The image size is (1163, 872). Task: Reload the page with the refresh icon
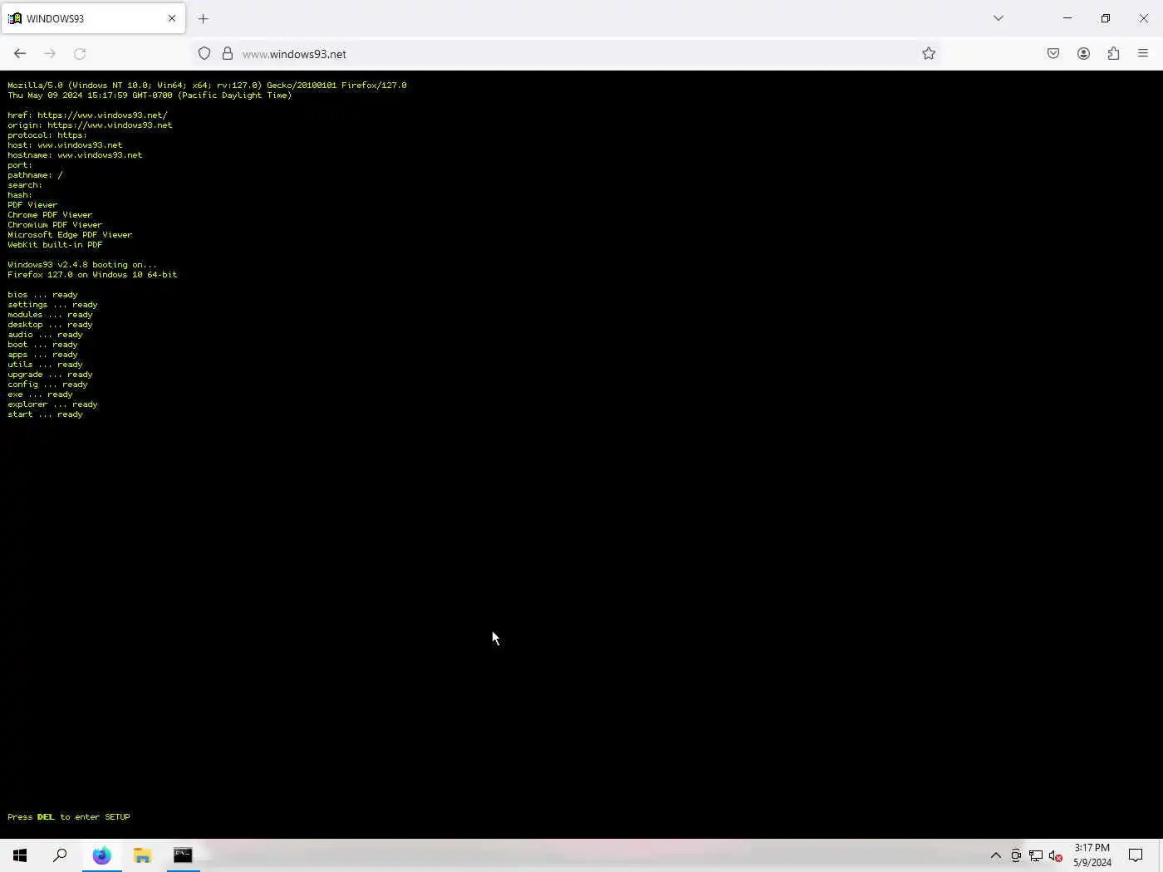[x=80, y=53]
